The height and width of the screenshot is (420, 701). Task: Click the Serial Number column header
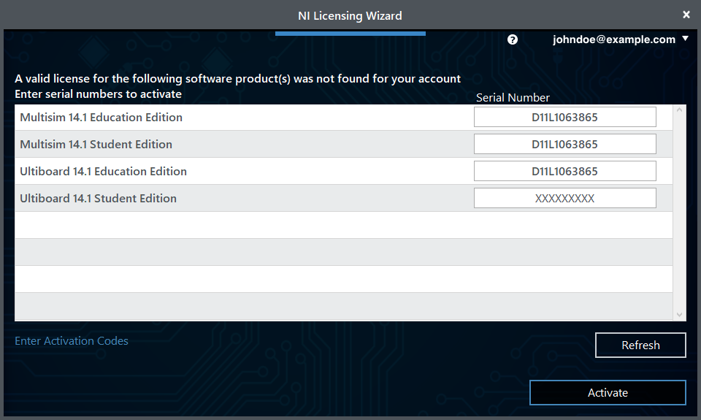point(513,97)
